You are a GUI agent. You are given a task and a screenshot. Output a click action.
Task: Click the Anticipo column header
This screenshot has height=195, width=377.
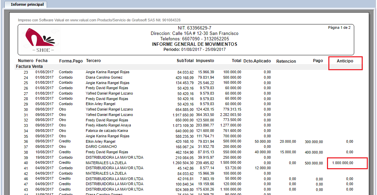(345, 61)
